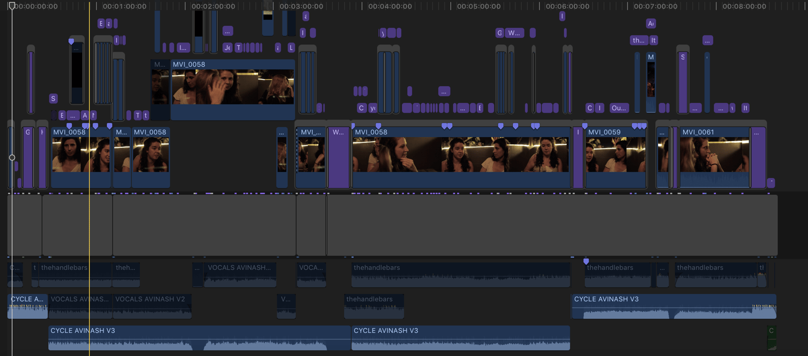The height and width of the screenshot is (356, 808).
Task: Select the theh... audio clip
Action: point(126,275)
